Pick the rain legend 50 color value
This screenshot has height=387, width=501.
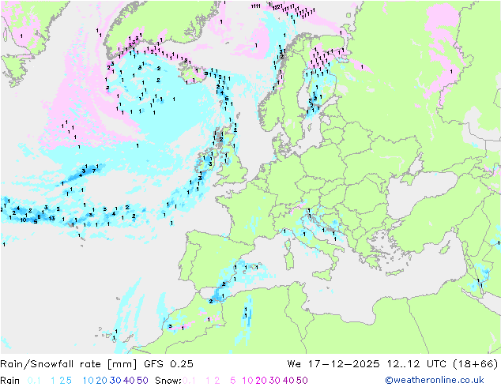[x=142, y=381]
